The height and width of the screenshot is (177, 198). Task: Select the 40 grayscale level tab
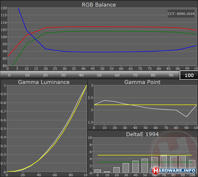click(81, 75)
